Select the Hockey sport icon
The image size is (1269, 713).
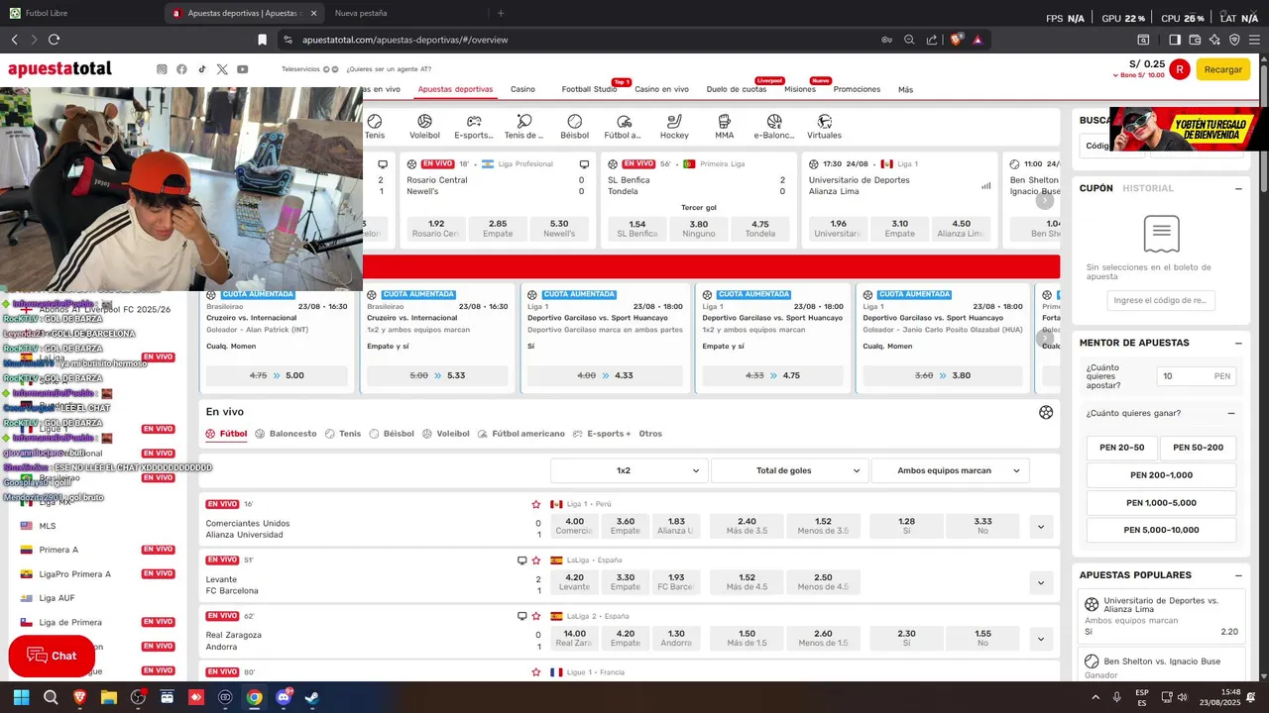tap(674, 121)
